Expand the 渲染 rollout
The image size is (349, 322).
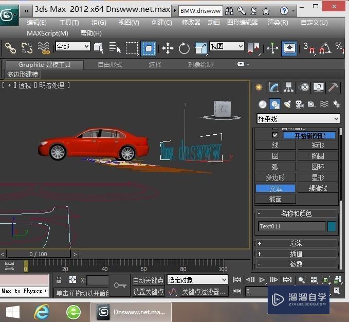[296, 243]
